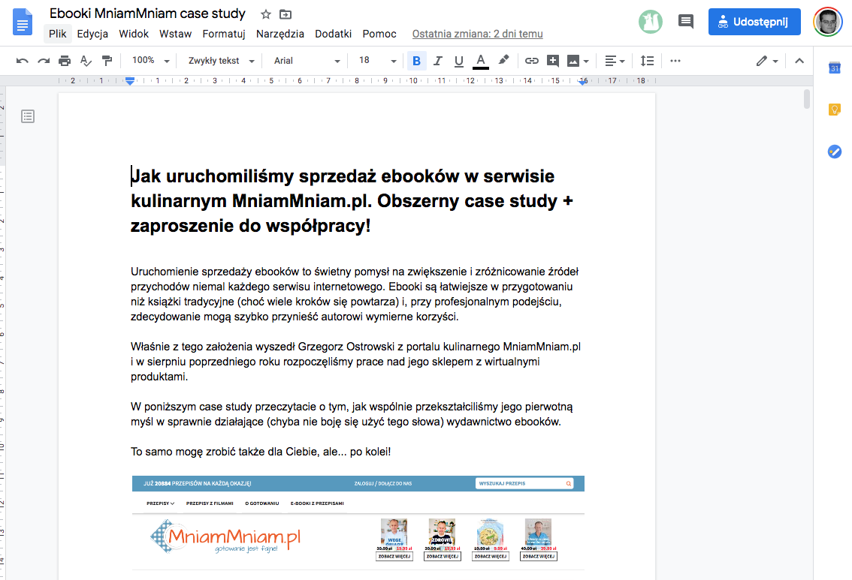
Task: Click the Udostępnij share button
Action: tap(754, 22)
